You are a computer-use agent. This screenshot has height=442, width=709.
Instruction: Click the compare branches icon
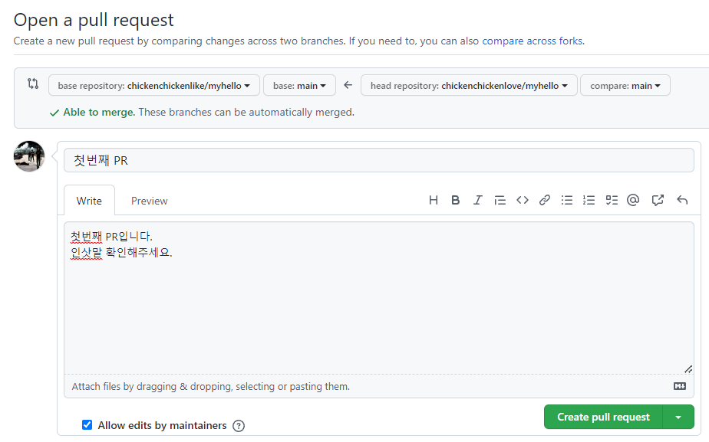pos(33,83)
